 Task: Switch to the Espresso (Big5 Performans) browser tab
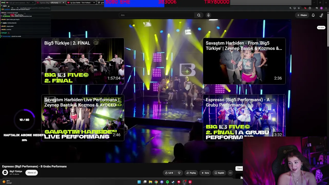tap(50, 3)
